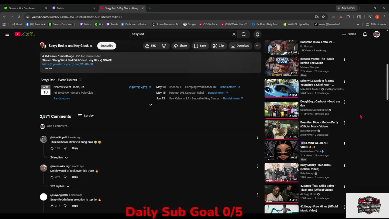Open the FanDuel Daily Fantasy bookmark
The height and width of the screenshot is (219, 389).
pos(265,24)
